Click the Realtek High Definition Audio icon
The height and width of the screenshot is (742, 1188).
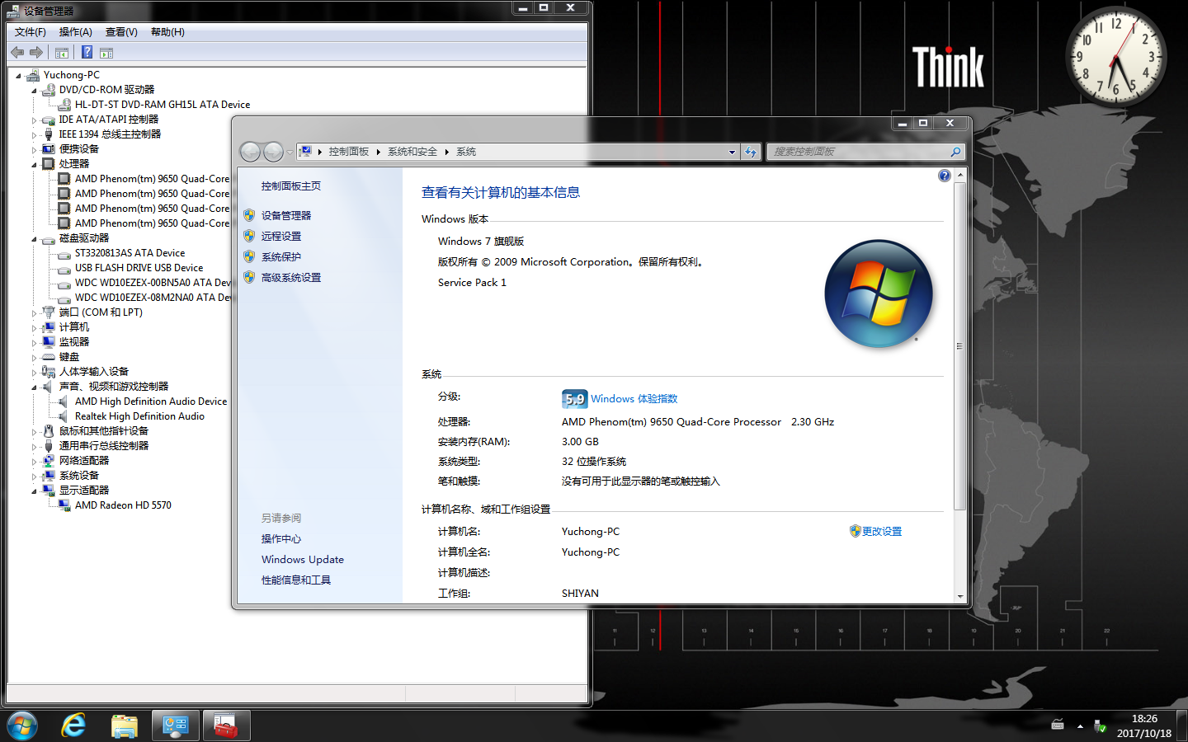tap(64, 416)
